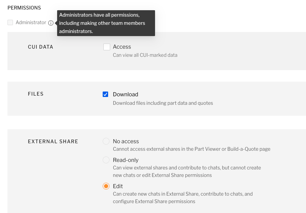Click the Edit option label
The image size is (306, 213).
pos(118,186)
